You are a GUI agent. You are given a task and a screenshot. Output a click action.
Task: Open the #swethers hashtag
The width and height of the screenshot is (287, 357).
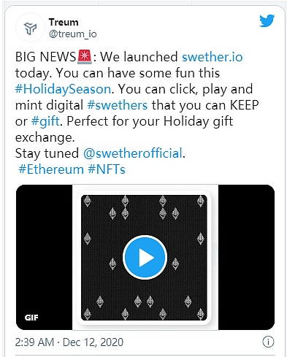pos(118,105)
